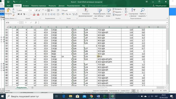Switch to Normal view in status bar
Viewport: 176px width, 99px height.
coord(133,90)
